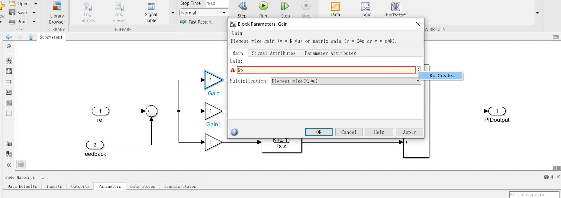Click the OK button in the dialog

[319, 132]
